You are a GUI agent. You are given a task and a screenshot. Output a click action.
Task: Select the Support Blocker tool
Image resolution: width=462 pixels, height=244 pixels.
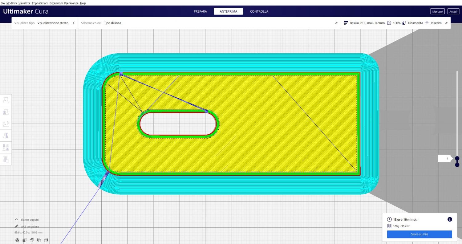pos(6,159)
